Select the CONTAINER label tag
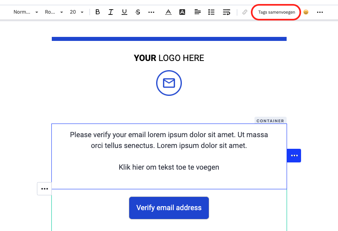Screen dimensions: 338x231 point(270,121)
